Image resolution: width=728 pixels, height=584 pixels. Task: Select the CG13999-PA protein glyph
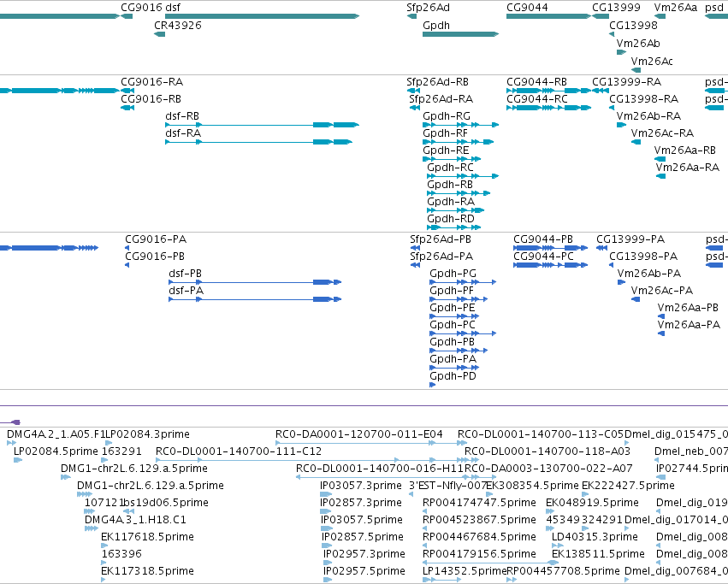[601, 248]
